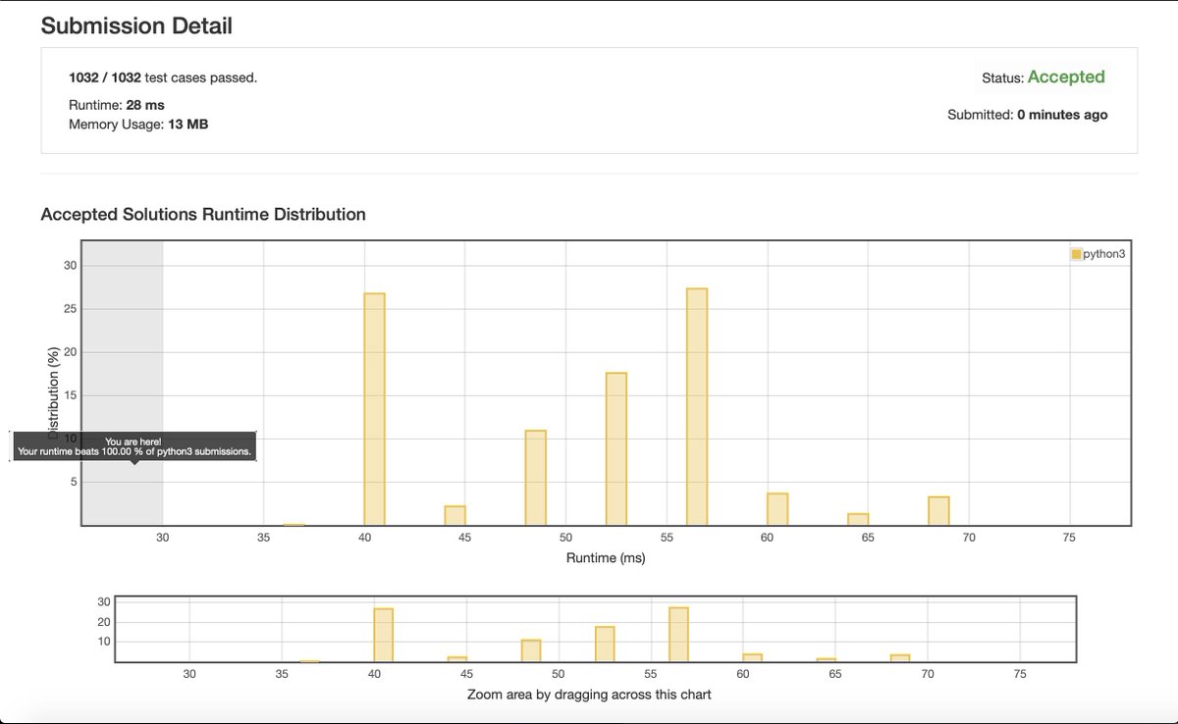Select the tallest 56 ms bar in main chart
The width and height of the screenshot is (1178, 724).
[697, 407]
